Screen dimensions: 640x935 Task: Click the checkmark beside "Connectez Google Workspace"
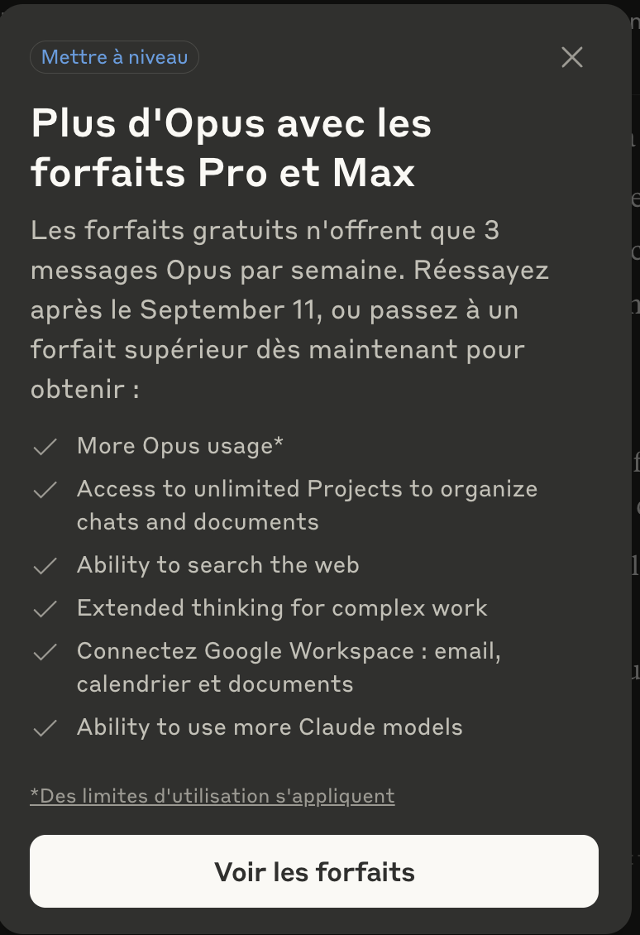(45, 652)
